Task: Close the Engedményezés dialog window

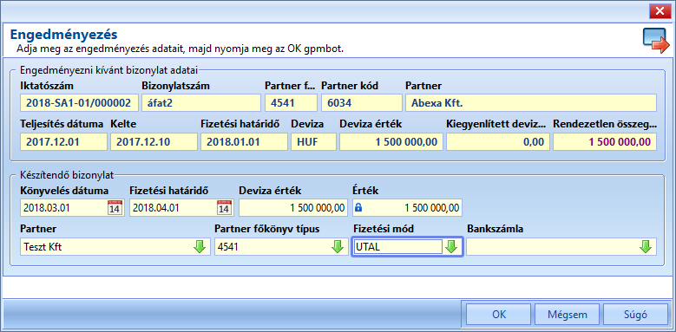Action: pos(660,11)
